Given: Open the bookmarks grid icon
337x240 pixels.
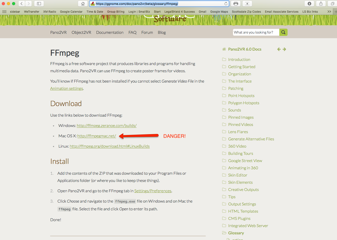Looking at the screenshot, I should (4, 12).
